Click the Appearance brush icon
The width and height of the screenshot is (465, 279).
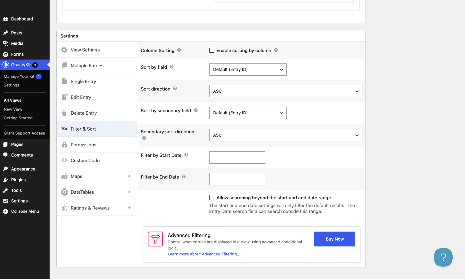coord(6,169)
